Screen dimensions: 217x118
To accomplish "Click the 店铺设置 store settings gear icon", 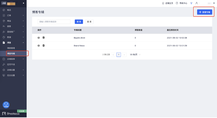I will (4, 70).
